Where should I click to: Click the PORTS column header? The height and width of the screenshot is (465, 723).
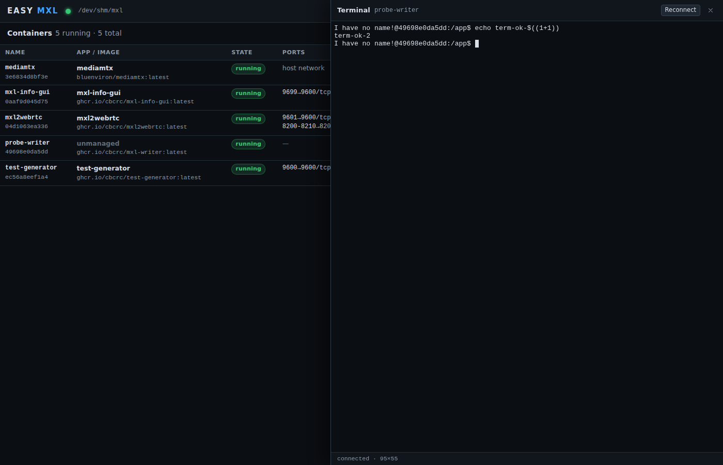tap(293, 53)
